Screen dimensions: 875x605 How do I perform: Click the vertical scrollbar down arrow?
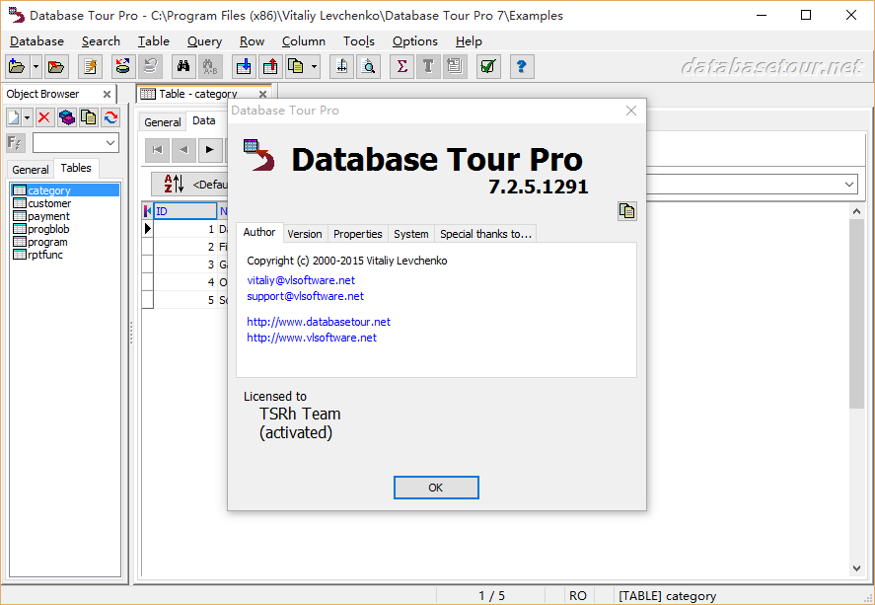(856, 567)
